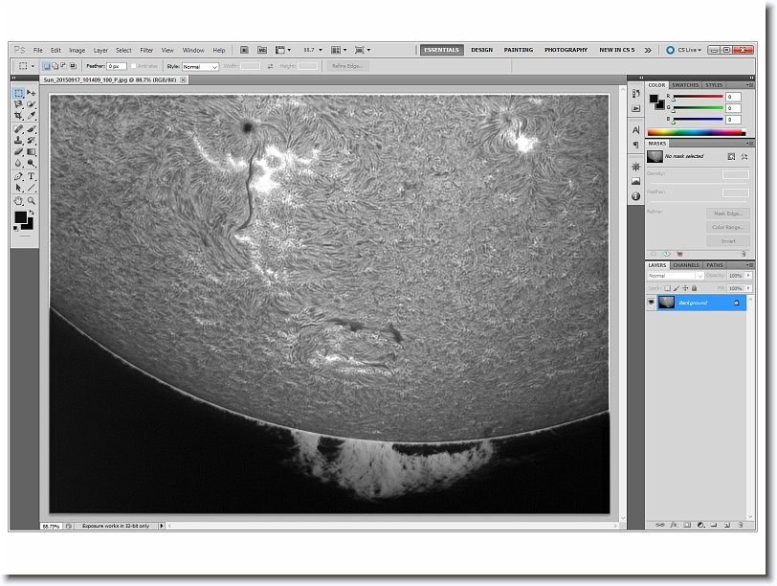The width and height of the screenshot is (777, 586).
Task: Open the Style dropdown set to Normal
Action: 200,66
